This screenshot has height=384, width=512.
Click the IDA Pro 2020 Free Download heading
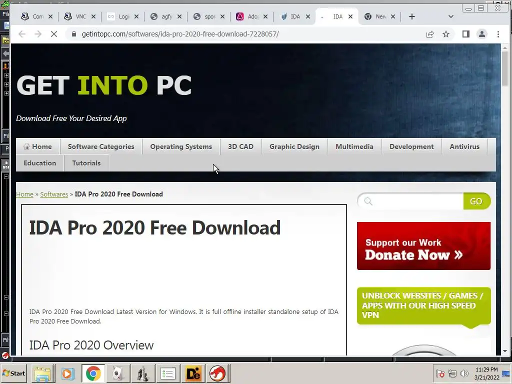point(155,227)
